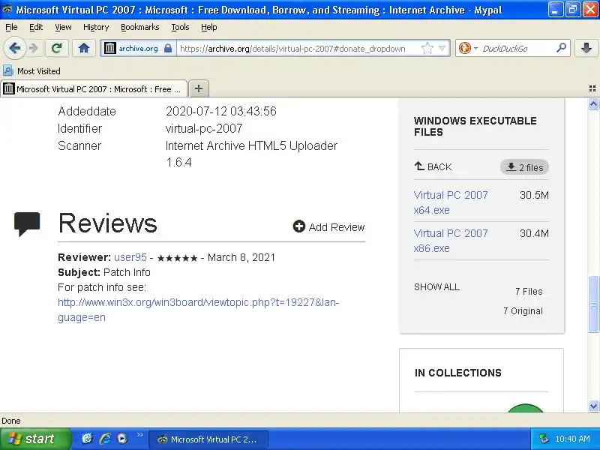600x450 pixels.
Task: Open reviewer user95 profile link
Action: tap(130, 257)
